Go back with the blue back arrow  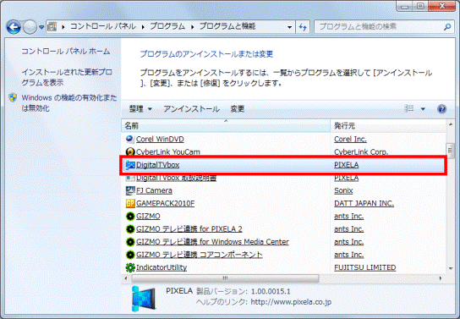(14, 27)
